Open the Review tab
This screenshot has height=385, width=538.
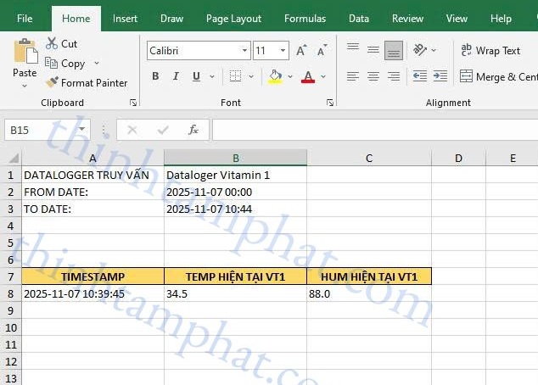coord(407,19)
